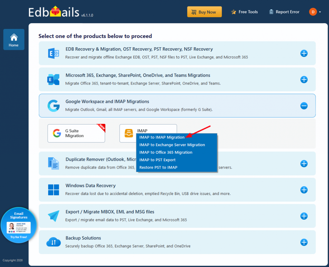
Task: Expand Windows Data Recovery plus button
Action: click(x=304, y=190)
